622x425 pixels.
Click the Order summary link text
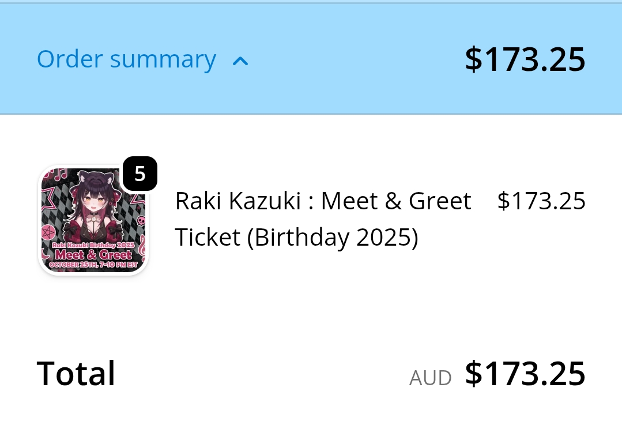coord(126,59)
